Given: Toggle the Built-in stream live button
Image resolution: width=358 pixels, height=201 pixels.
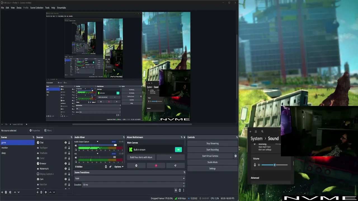Looking at the screenshot, I should (178, 150).
